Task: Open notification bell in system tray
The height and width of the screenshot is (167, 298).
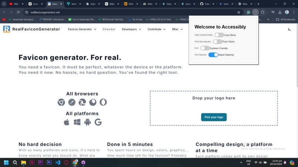Action: click(x=285, y=163)
